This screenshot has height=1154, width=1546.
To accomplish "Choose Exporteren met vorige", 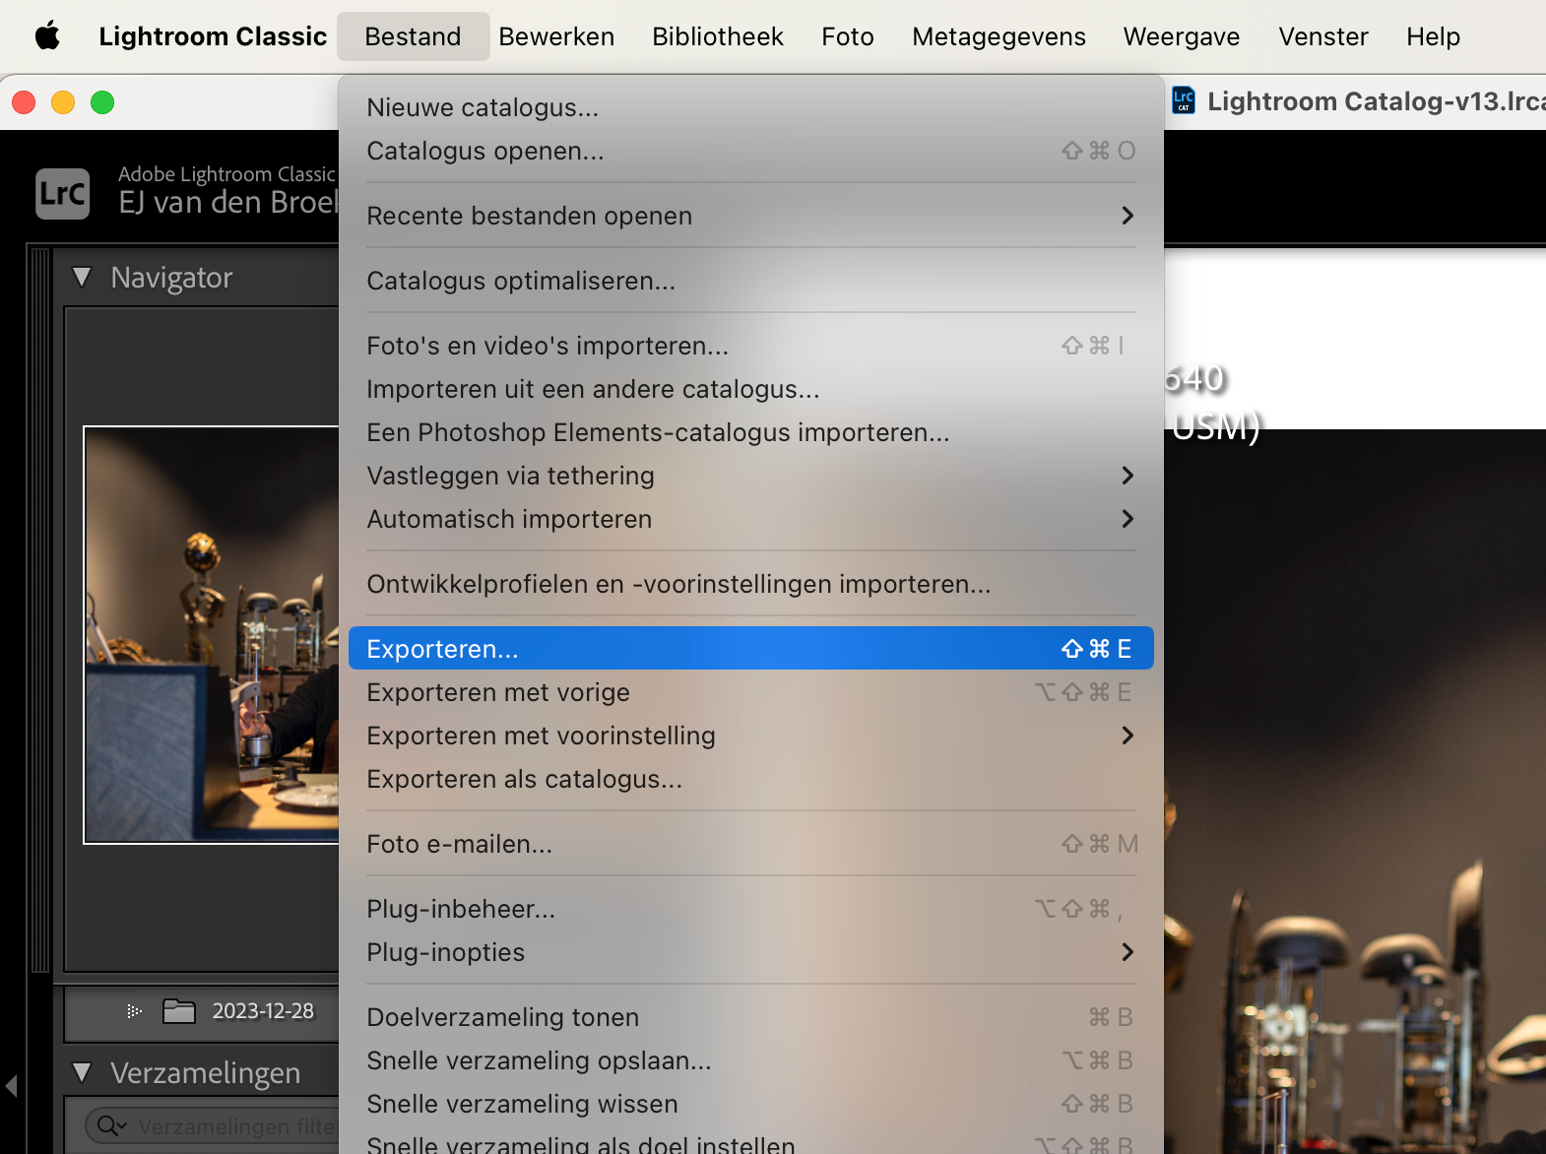I will (x=750, y=692).
